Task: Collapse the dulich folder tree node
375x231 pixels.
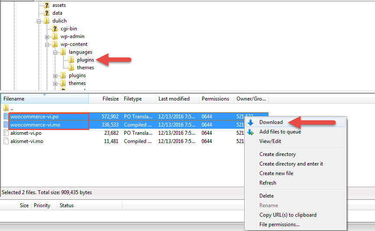Action: [x=39, y=21]
